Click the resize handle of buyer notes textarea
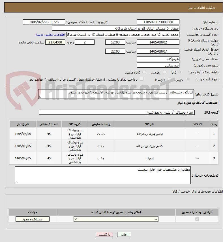Viewport: 223px width, 242px height. click(17, 182)
